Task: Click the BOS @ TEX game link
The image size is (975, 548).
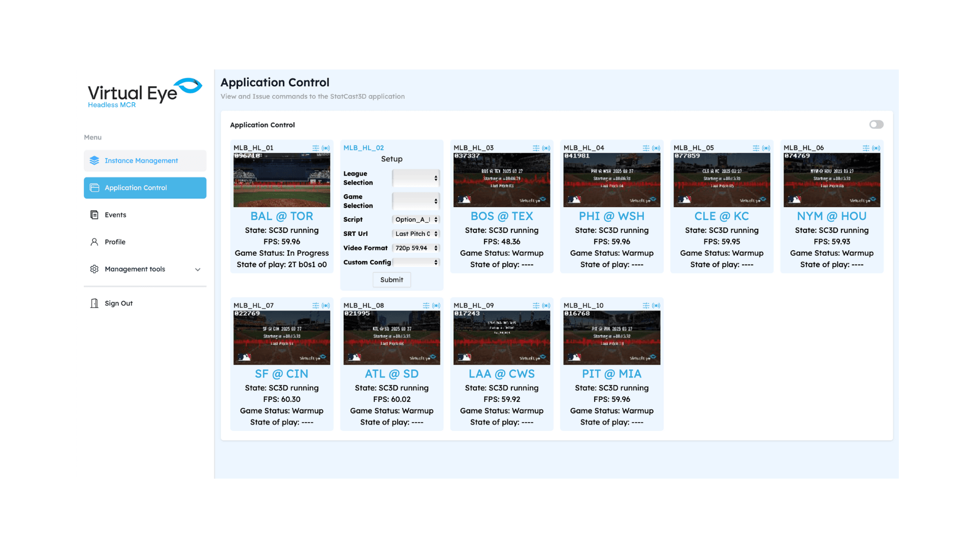Action: coord(502,216)
